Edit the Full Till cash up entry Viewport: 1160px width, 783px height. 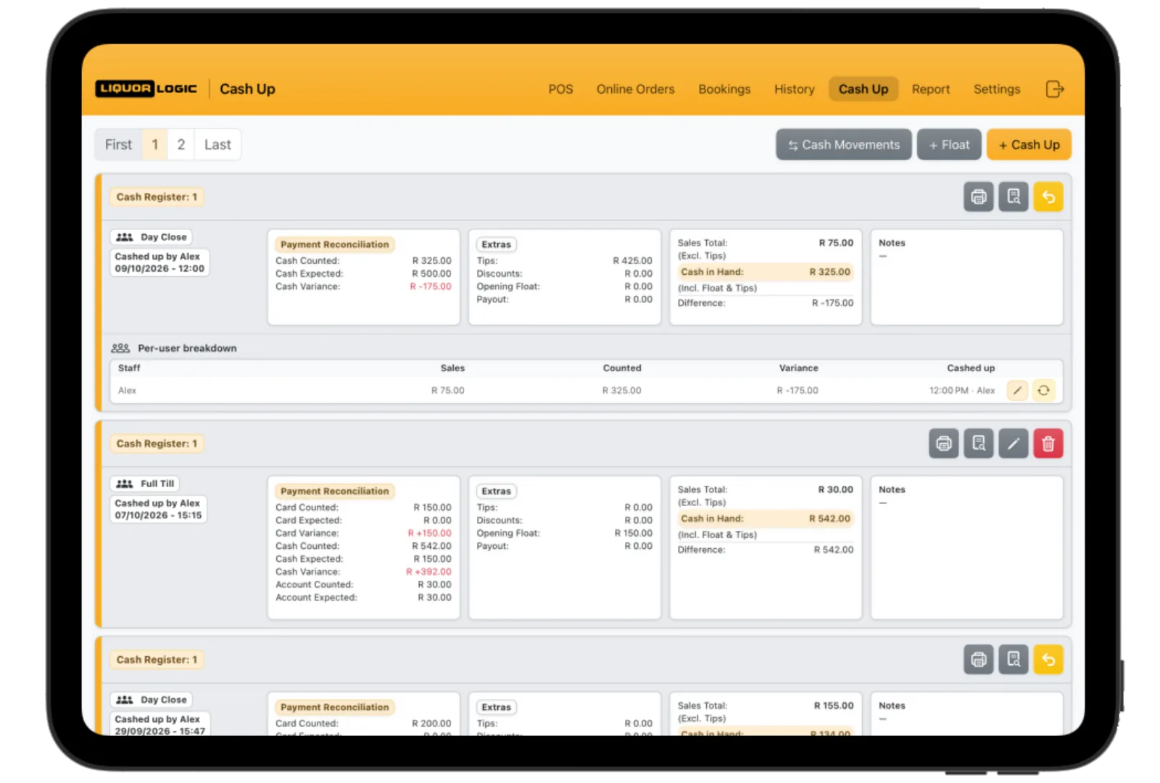click(1014, 443)
